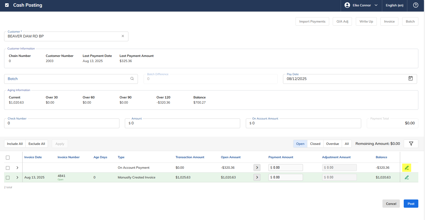Open the English (en) language selector
425x220 pixels.
(x=394, y=5)
